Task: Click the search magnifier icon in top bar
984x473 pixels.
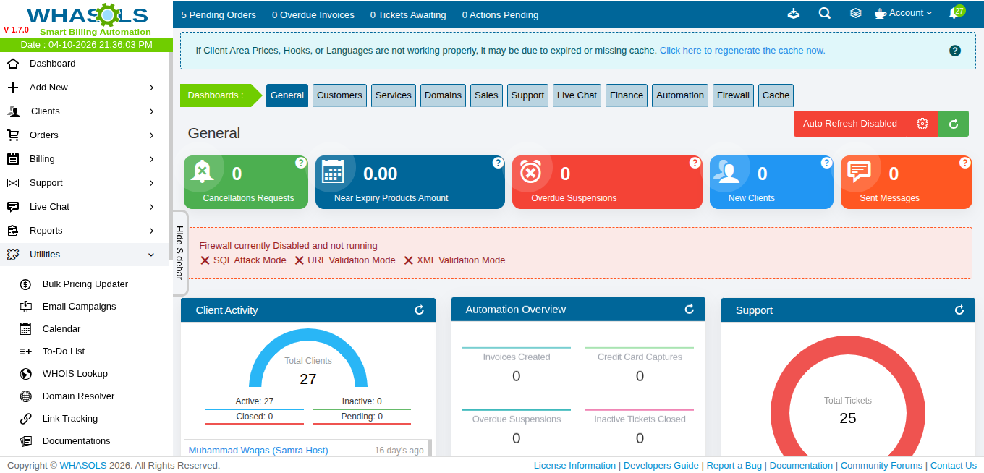Action: [824, 14]
